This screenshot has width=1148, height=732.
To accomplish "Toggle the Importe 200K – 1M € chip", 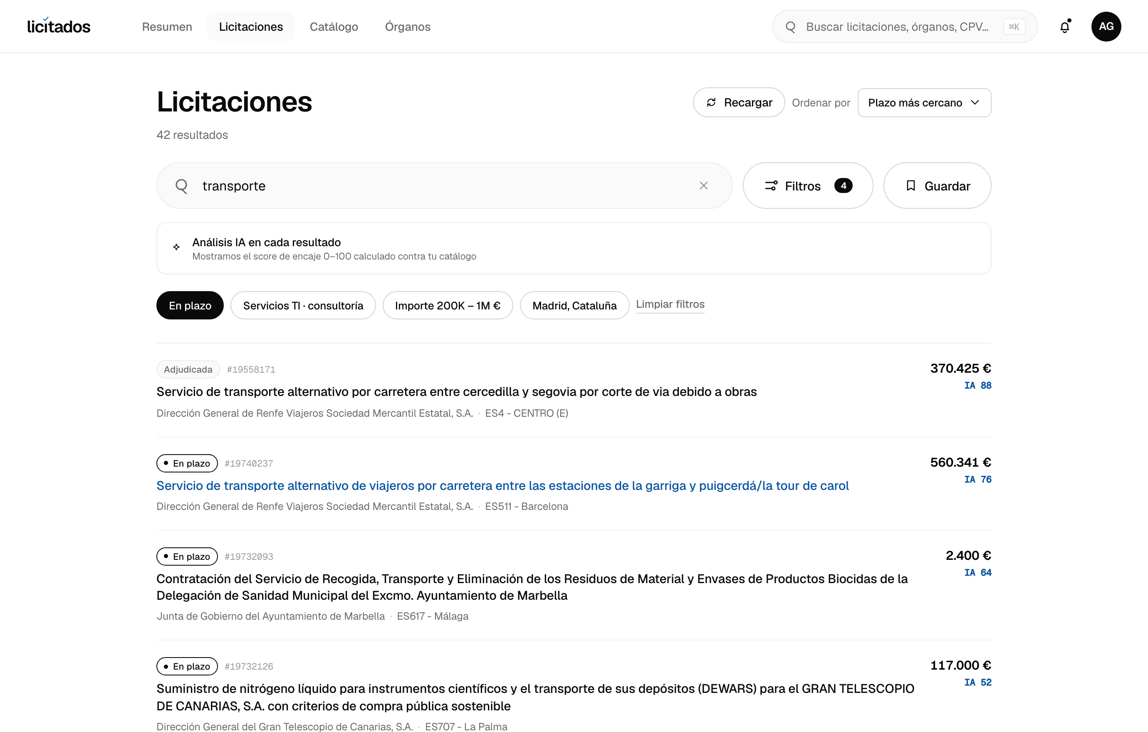I will pos(448,305).
